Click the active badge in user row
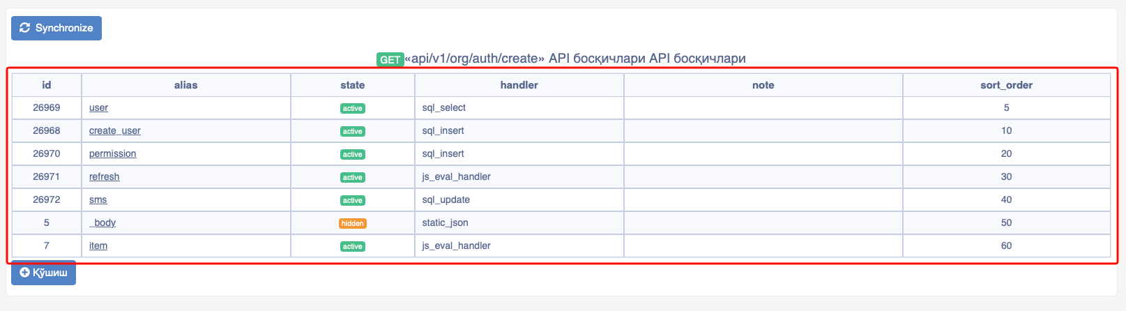Viewport: 1126px width, 311px height. coord(353,108)
